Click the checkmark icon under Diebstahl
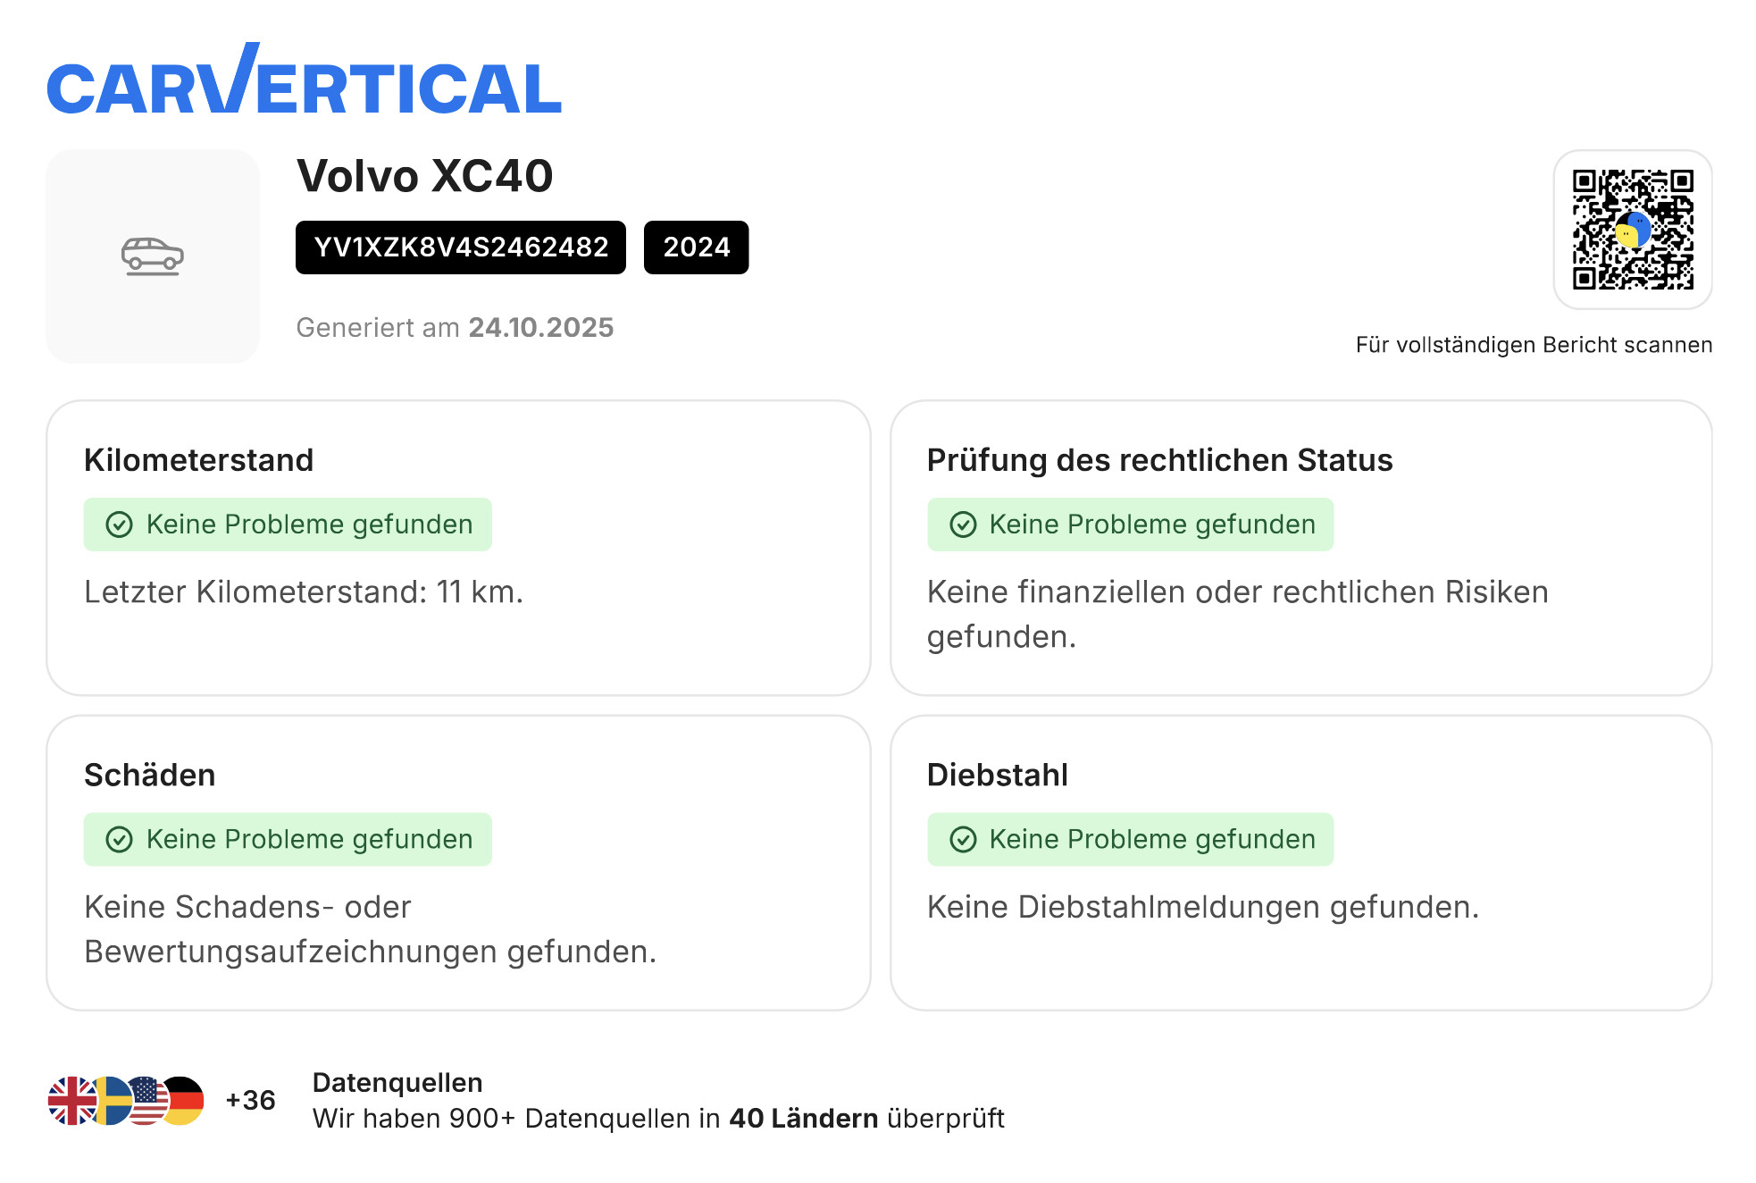Viewport: 1756px width, 1183px height. point(963,839)
